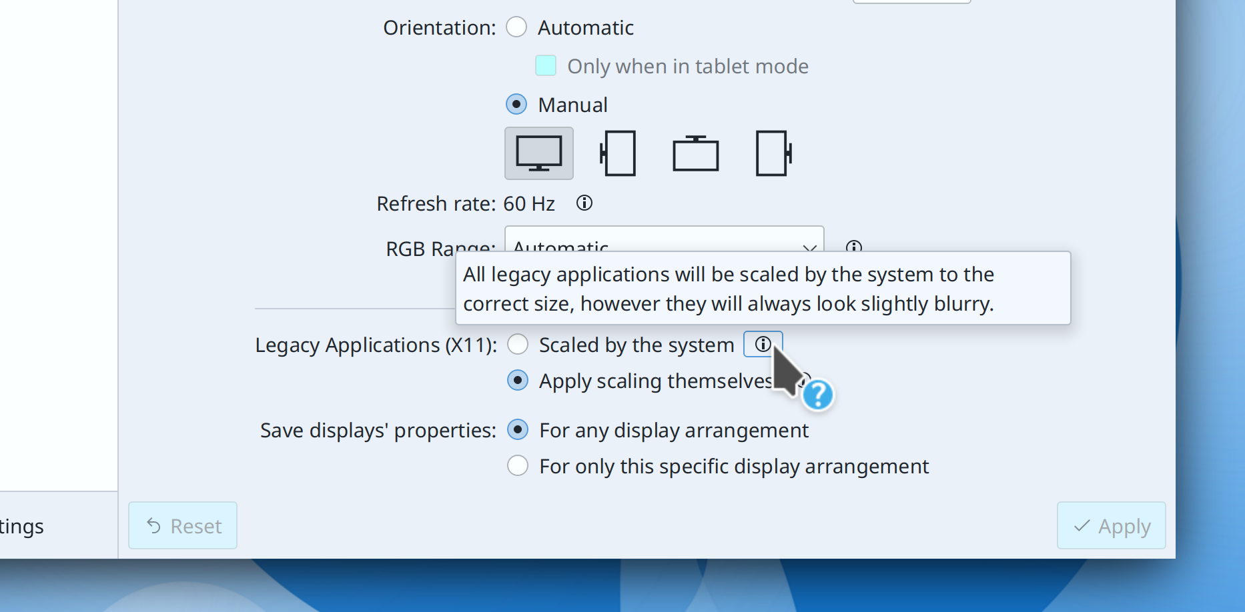Screen dimensions: 1245x612
Task: Click the RGB Range dropdown chevron arrow
Action: coord(809,246)
